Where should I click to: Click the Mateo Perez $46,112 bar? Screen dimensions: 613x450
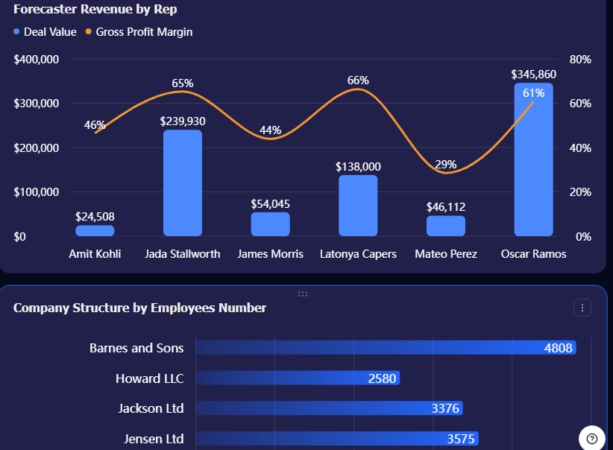click(446, 226)
